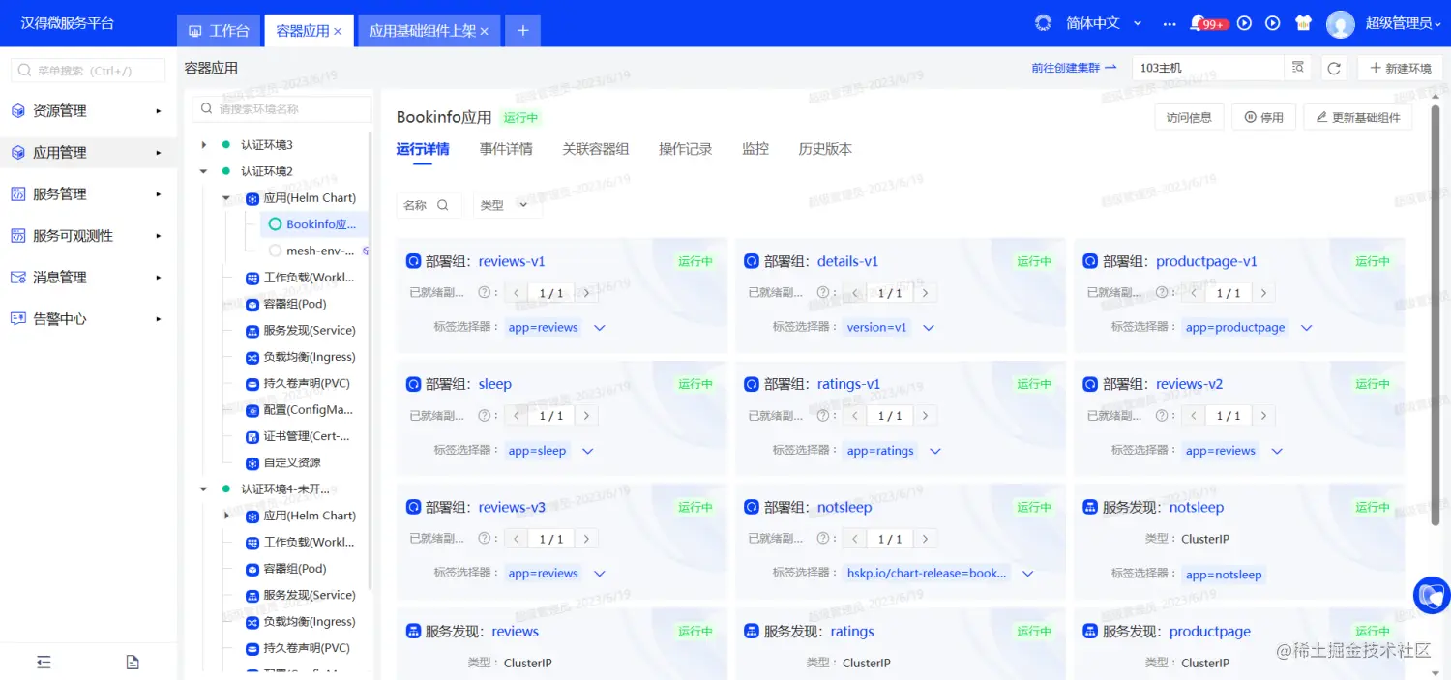
Task: Open the 类型 filter dropdown
Action: pyautogui.click(x=507, y=205)
